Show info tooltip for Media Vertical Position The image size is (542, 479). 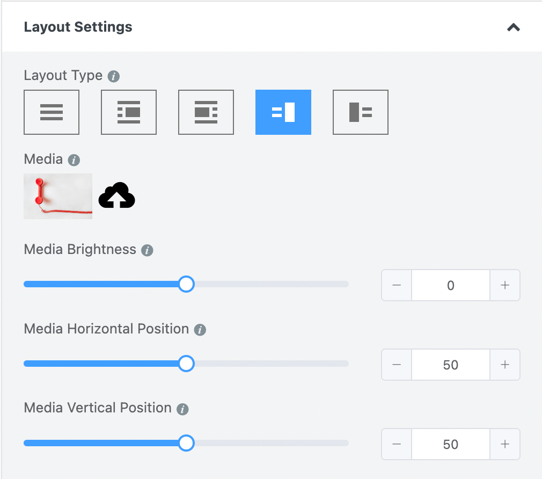point(182,409)
